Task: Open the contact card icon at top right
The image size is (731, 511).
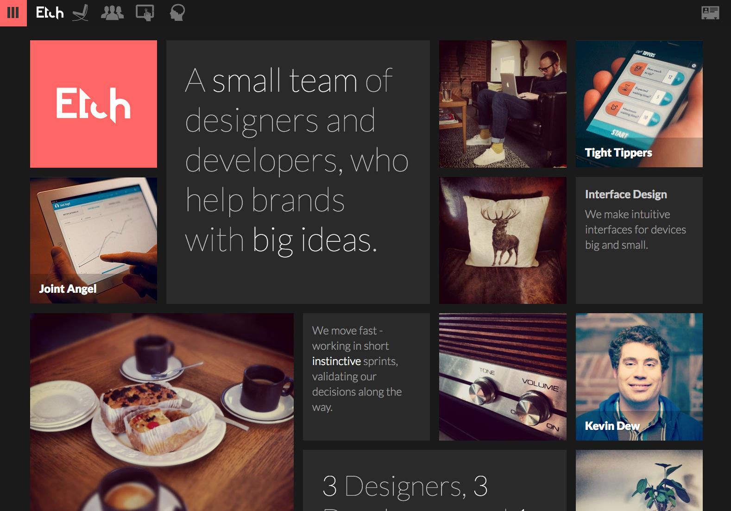Action: [x=710, y=13]
